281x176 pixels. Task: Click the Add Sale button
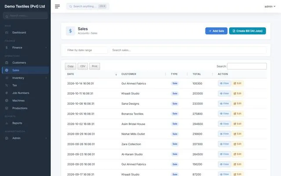click(x=216, y=31)
